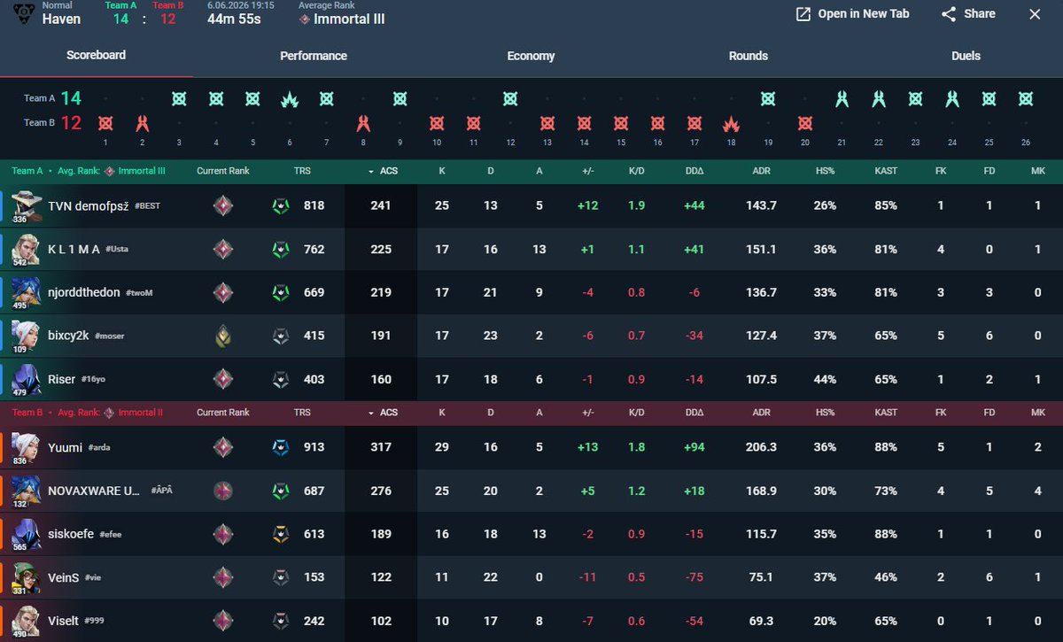Sort Team B table by MK column
This screenshot has height=642, width=1063.
click(x=1037, y=413)
